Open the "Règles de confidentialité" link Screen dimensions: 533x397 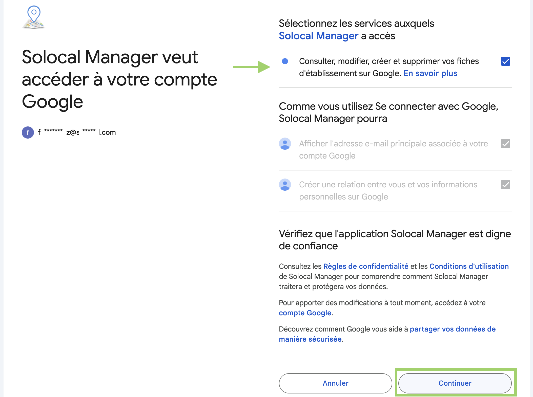click(366, 266)
